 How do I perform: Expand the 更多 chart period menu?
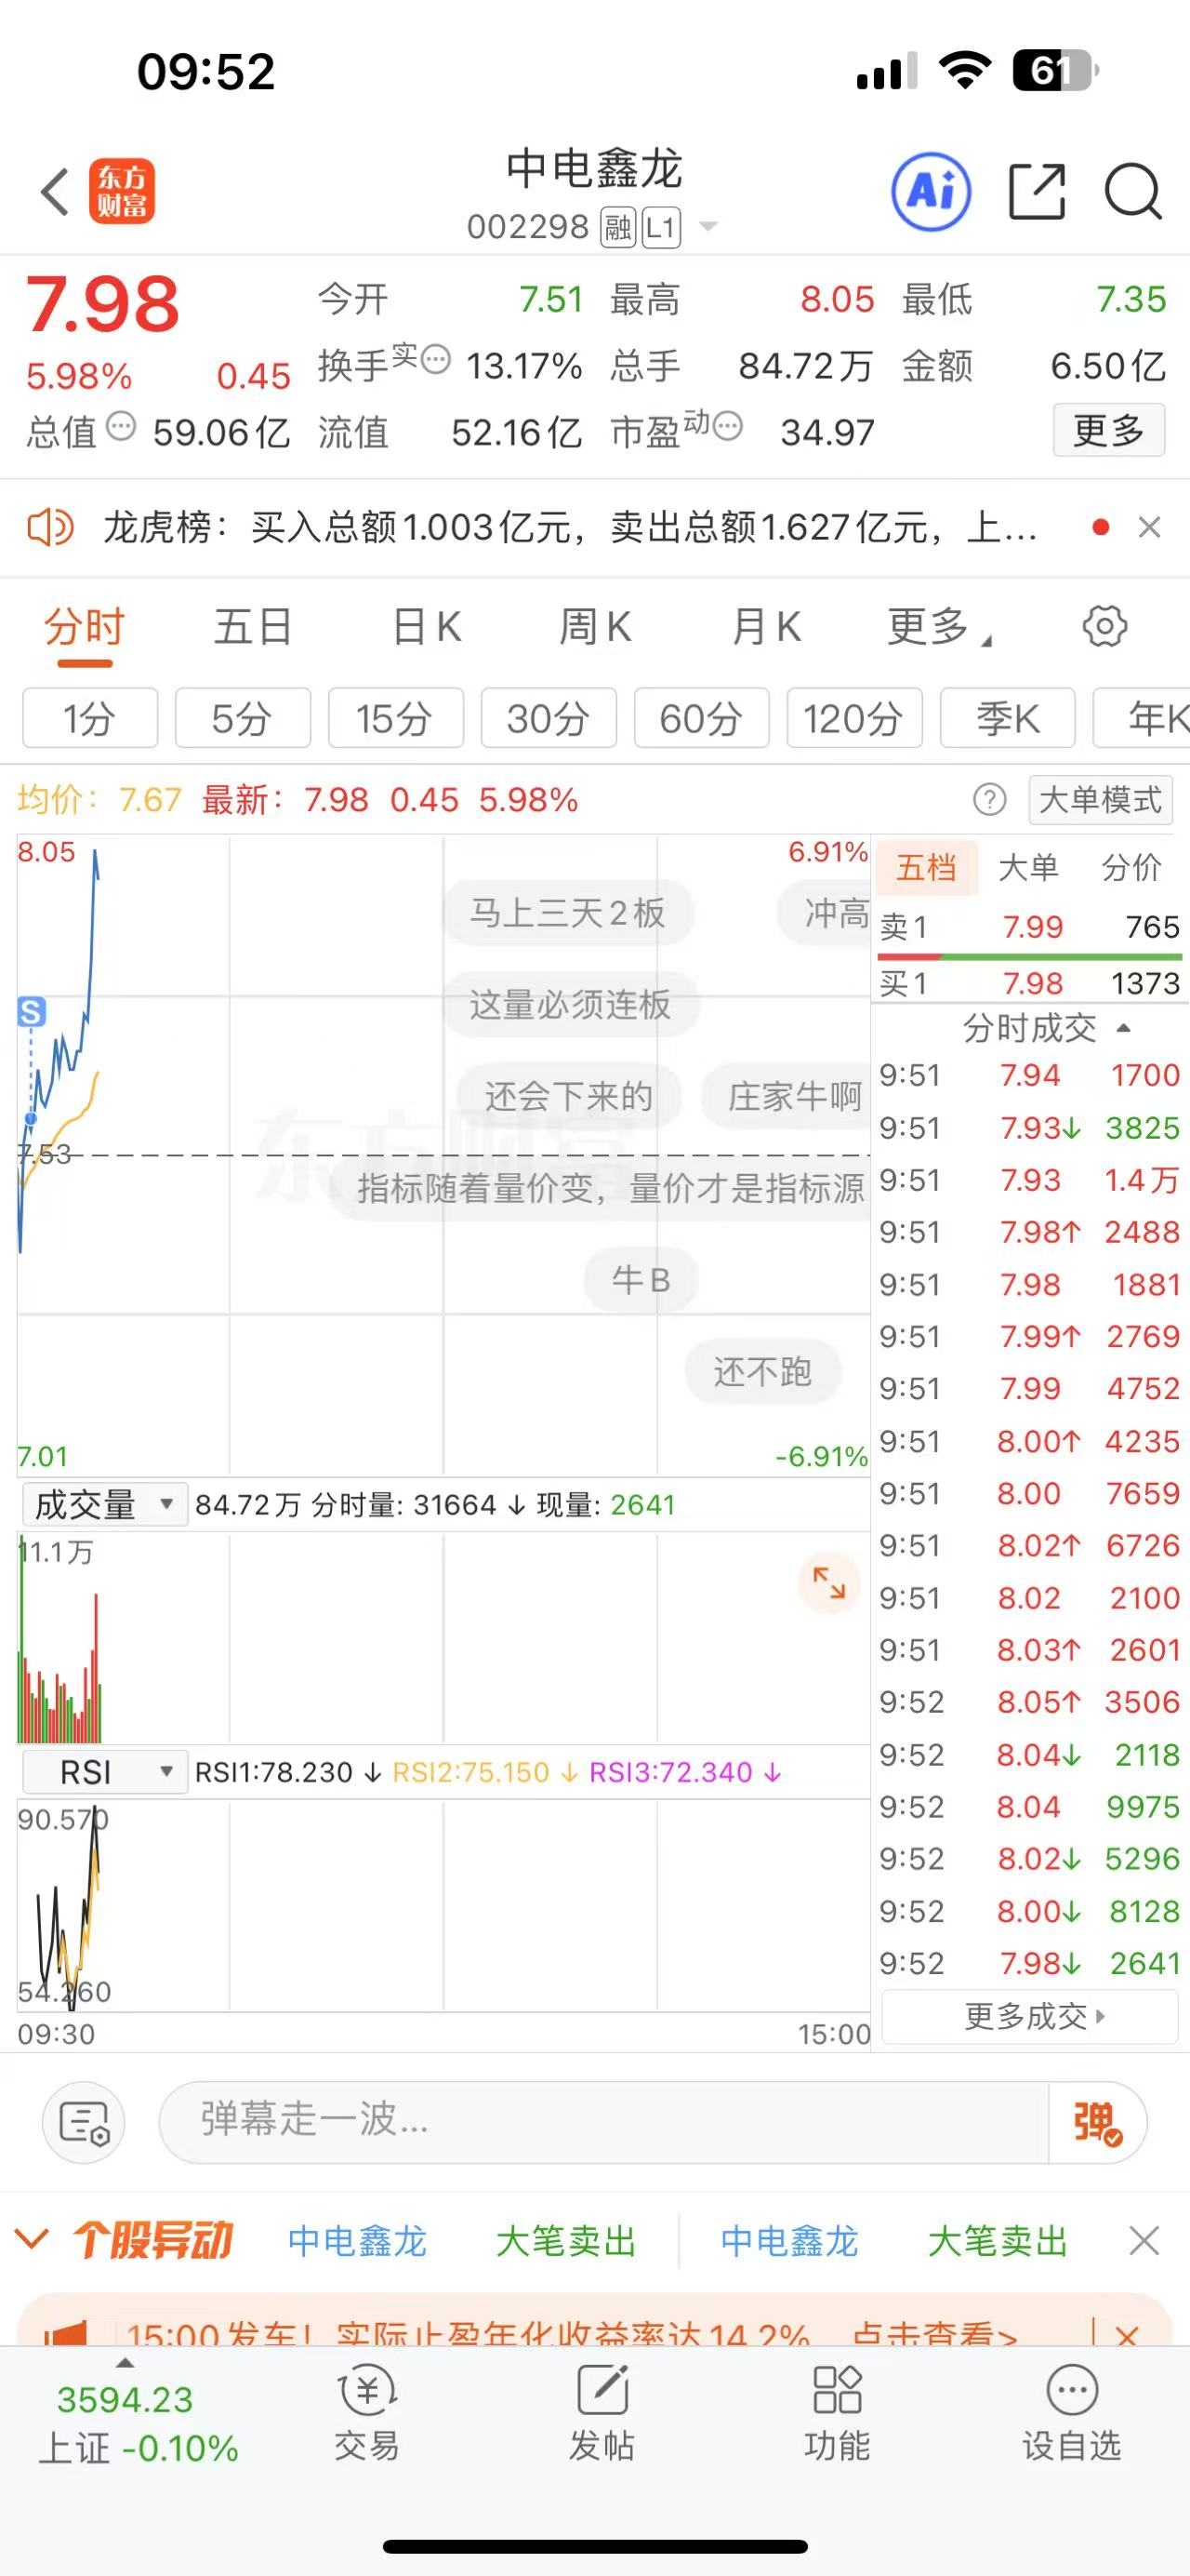click(x=939, y=628)
